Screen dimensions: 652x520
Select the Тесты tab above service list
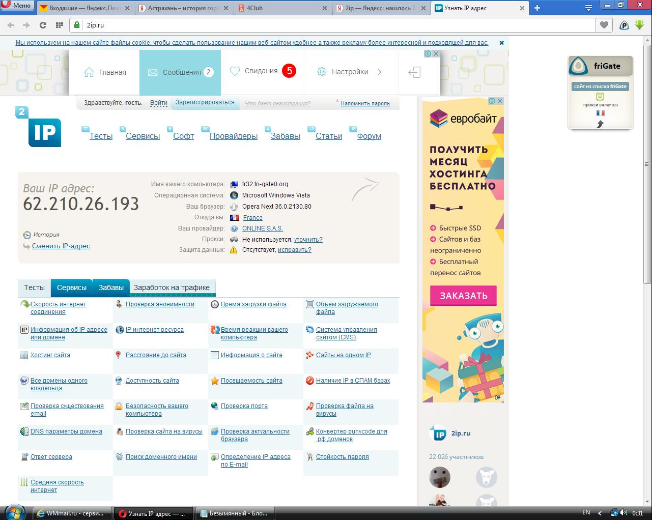pyautogui.click(x=34, y=287)
